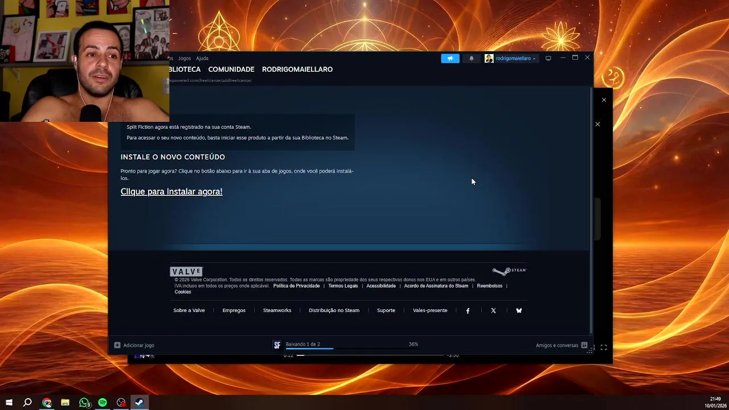Close the background panel with lower X
Viewport: 729px width, 410px height.
coord(597,124)
